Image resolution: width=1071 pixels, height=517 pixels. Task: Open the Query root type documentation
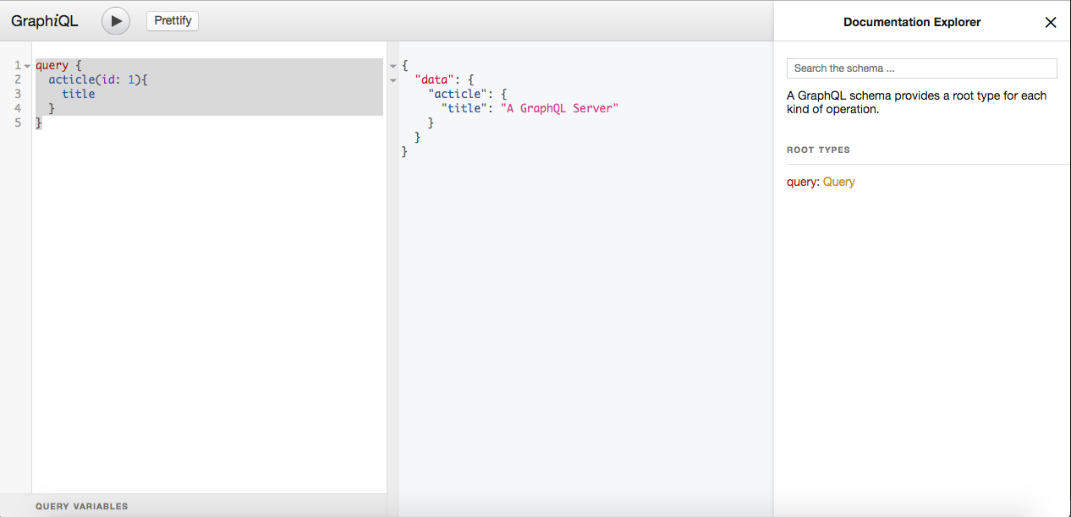tap(838, 182)
